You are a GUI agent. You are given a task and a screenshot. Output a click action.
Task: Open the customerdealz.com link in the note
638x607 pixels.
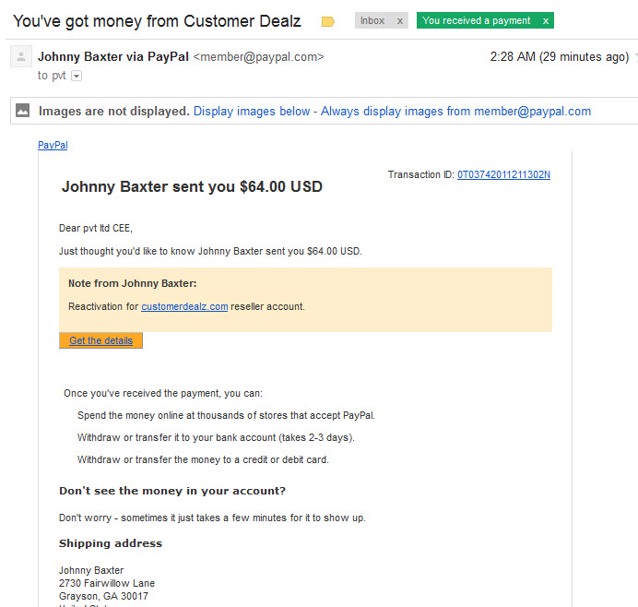184,306
